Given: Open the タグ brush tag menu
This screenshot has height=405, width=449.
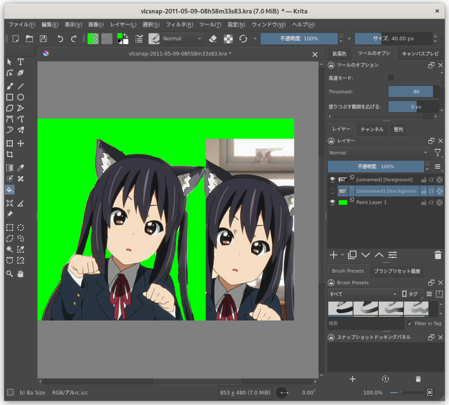Looking at the screenshot, I should (411, 294).
